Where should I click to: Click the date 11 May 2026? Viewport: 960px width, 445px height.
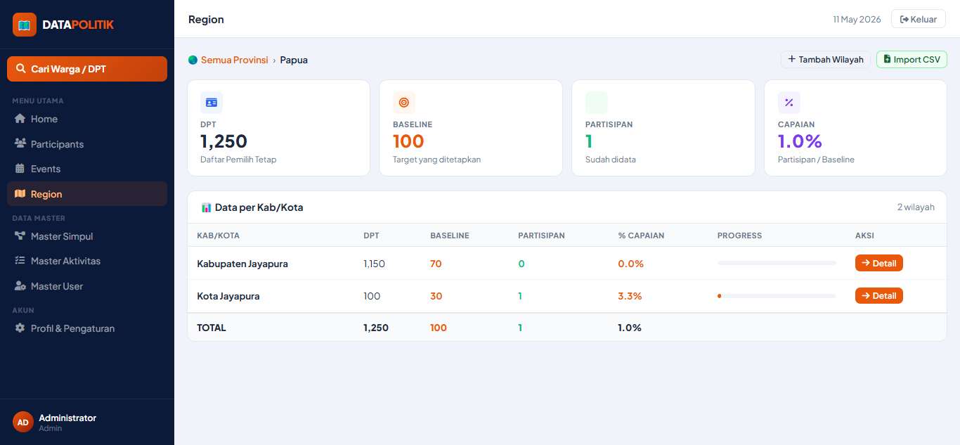[x=857, y=19]
